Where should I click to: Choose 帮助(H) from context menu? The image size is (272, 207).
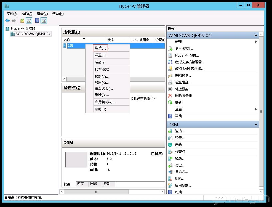pyautogui.click(x=108, y=109)
